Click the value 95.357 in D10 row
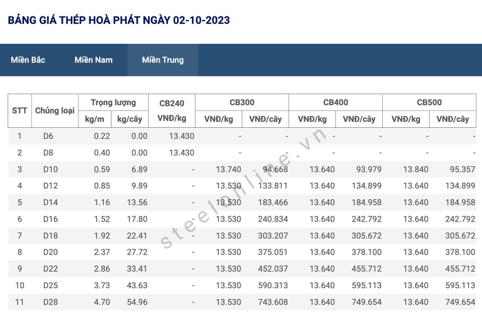This screenshot has height=317, width=482. click(463, 169)
